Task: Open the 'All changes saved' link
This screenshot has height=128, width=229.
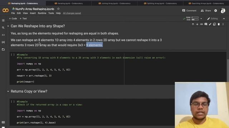Action: (x=72, y=13)
